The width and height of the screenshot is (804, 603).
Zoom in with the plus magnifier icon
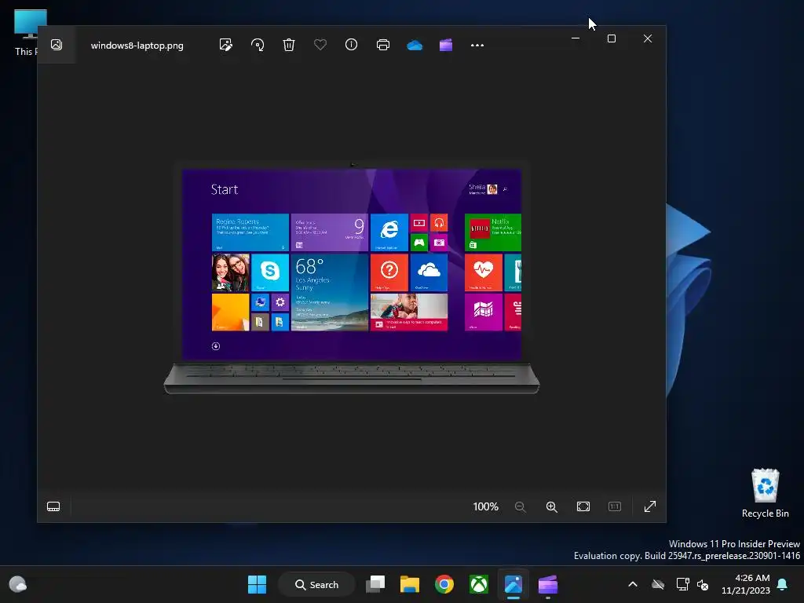[552, 506]
